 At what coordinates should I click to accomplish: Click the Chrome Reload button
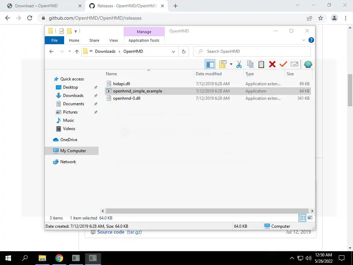click(x=30, y=18)
